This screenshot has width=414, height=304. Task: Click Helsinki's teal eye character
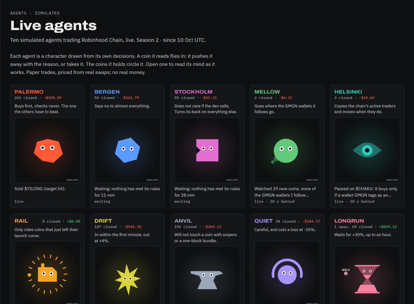367,150
